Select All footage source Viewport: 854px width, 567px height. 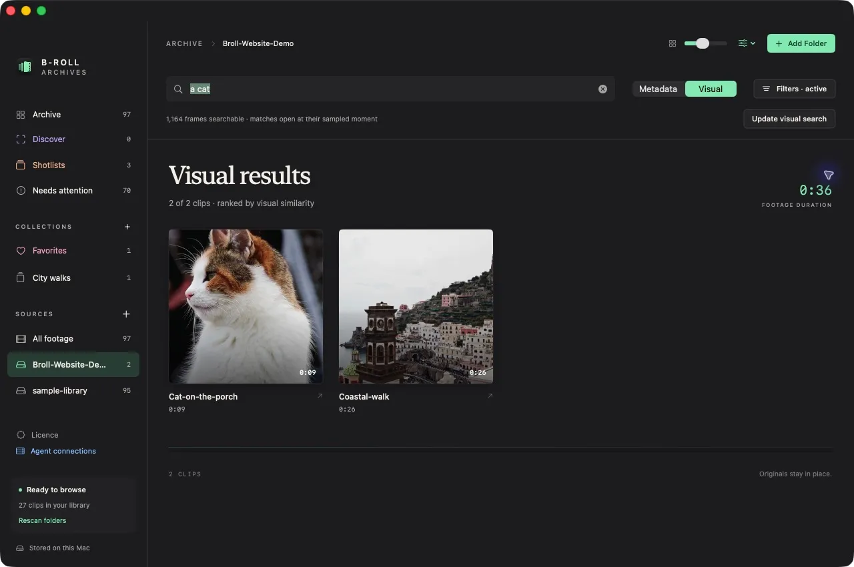point(73,339)
